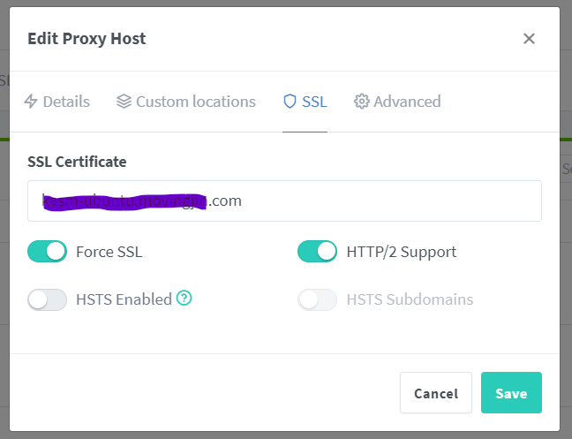
Task: Toggle the HSTS Subdomains switch
Action: tap(318, 299)
